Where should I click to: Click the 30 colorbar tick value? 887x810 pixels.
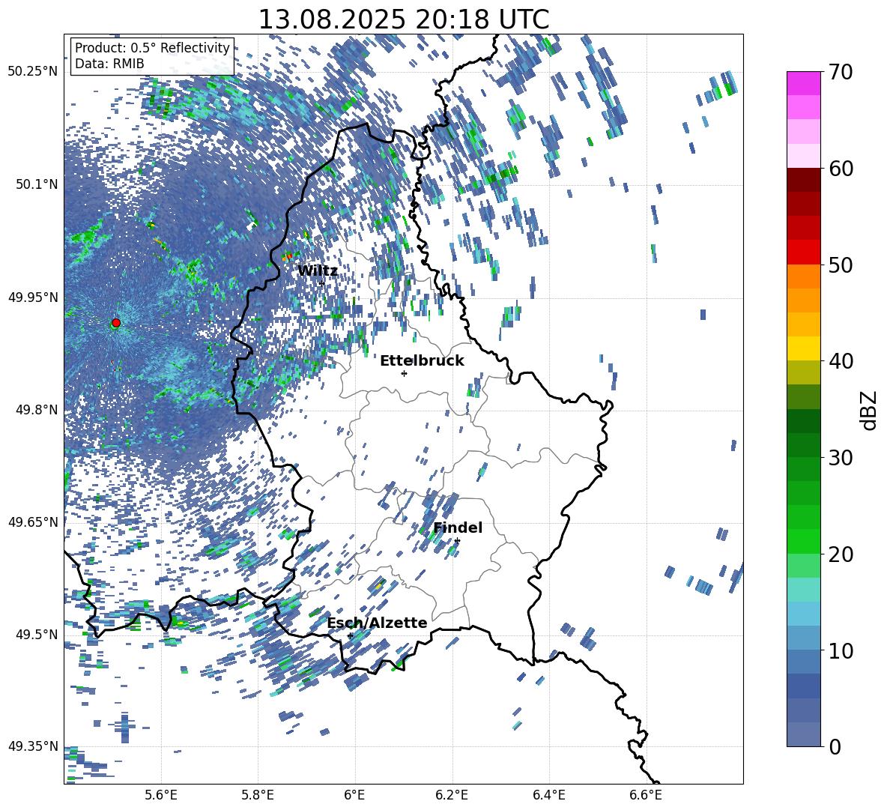(x=841, y=458)
